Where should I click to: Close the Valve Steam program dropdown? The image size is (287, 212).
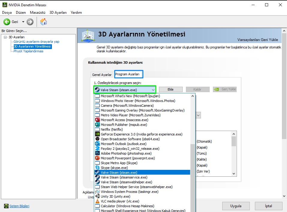(153, 90)
